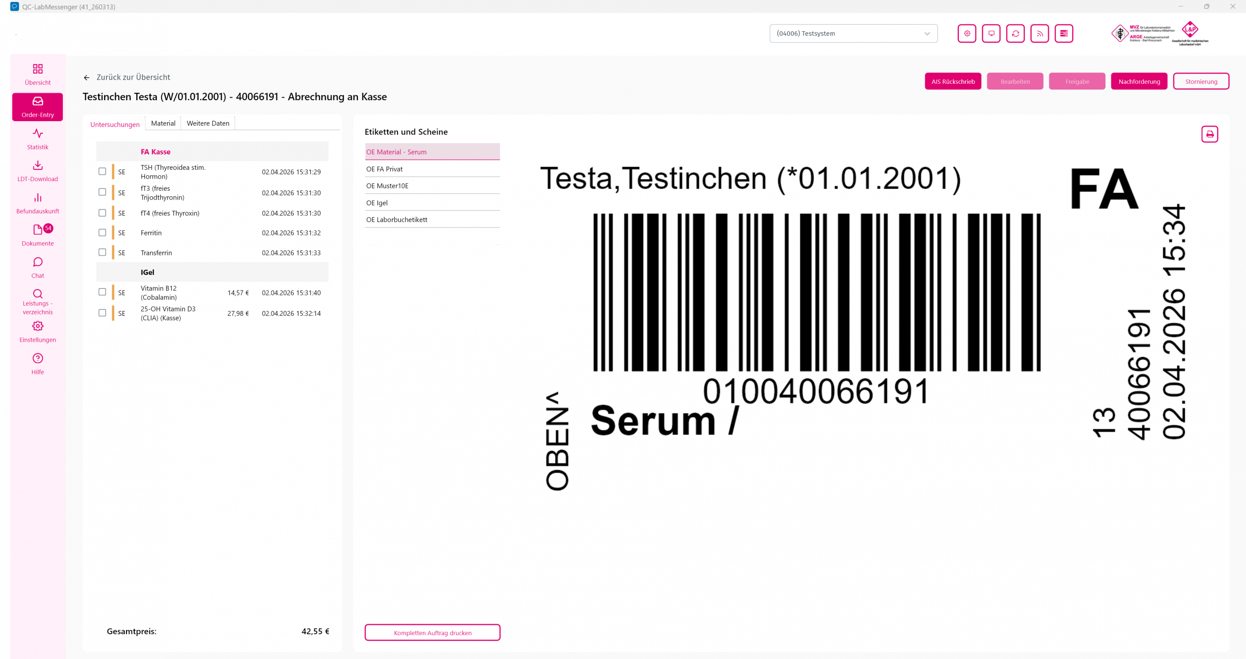Open the Chat sidebar icon
Image resolution: width=1246 pixels, height=659 pixels.
tap(37, 267)
